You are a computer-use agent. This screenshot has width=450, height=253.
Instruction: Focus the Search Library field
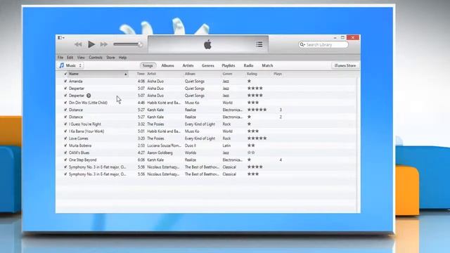[323, 45]
